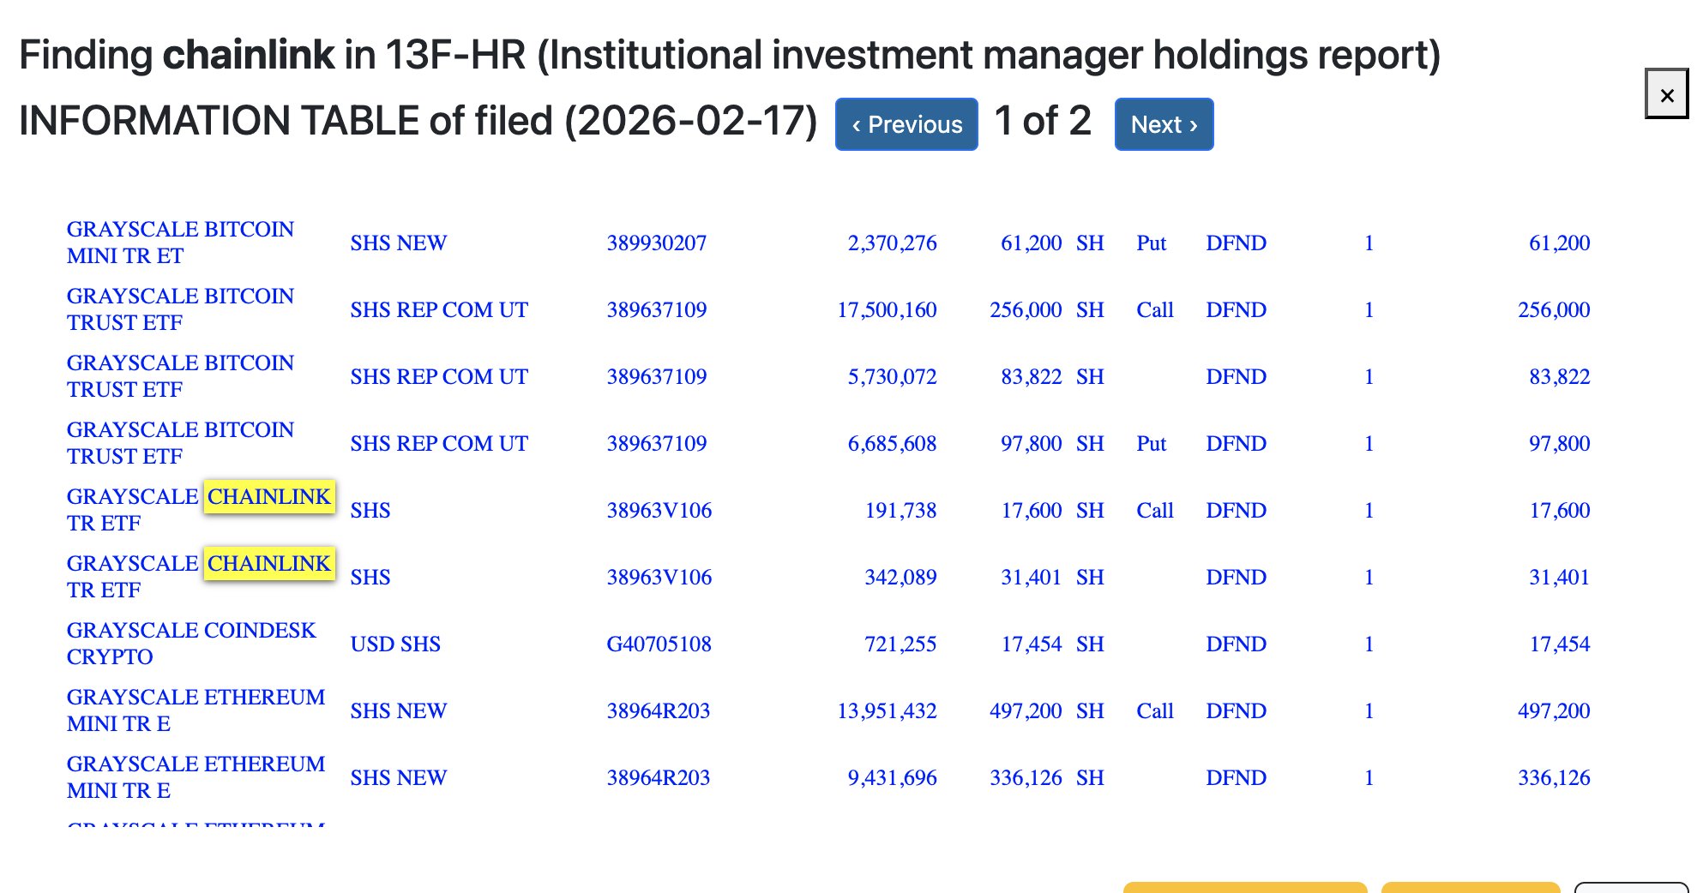This screenshot has height=893, width=1703.
Task: Click Call label on Ethereum Mini row
Action: point(1154,711)
